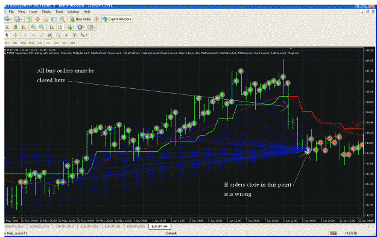Toggle the Navigator panel icon

click(x=46, y=19)
